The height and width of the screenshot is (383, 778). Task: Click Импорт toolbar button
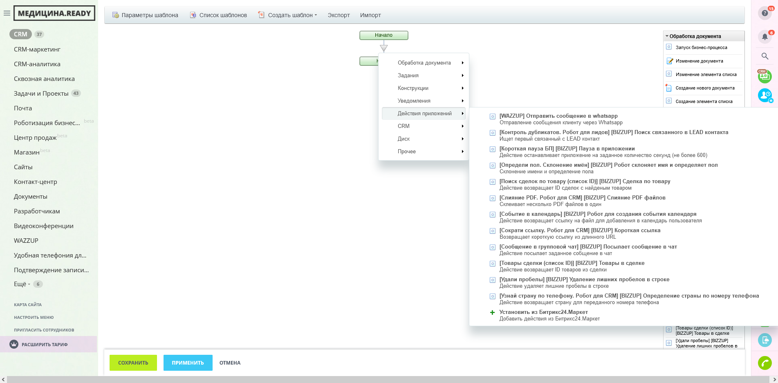[x=370, y=15]
